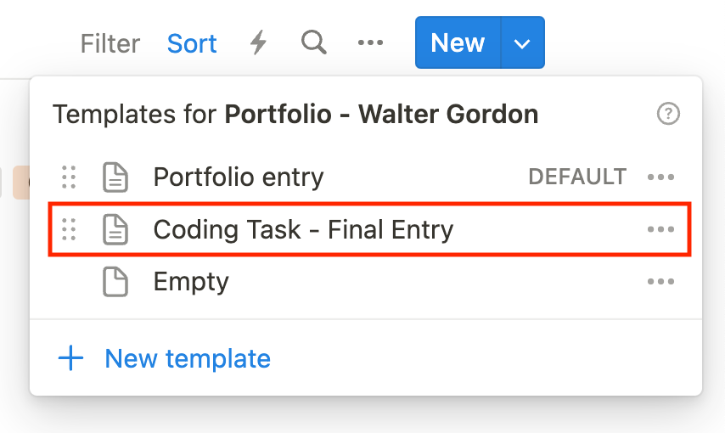725x433 pixels.
Task: Open more options for Coding Task template
Action: [660, 229]
